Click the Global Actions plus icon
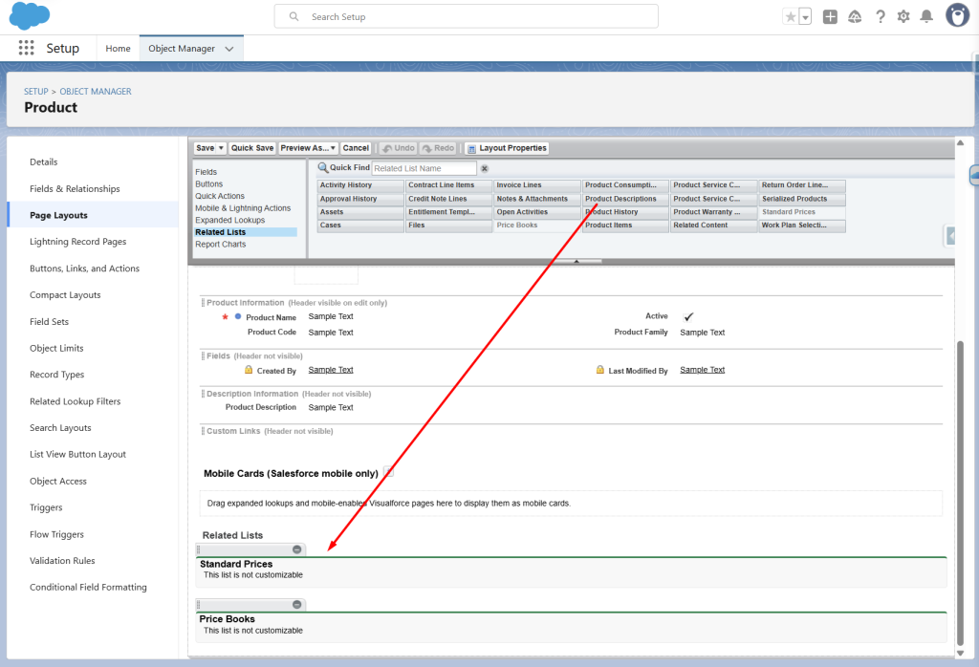 [830, 16]
